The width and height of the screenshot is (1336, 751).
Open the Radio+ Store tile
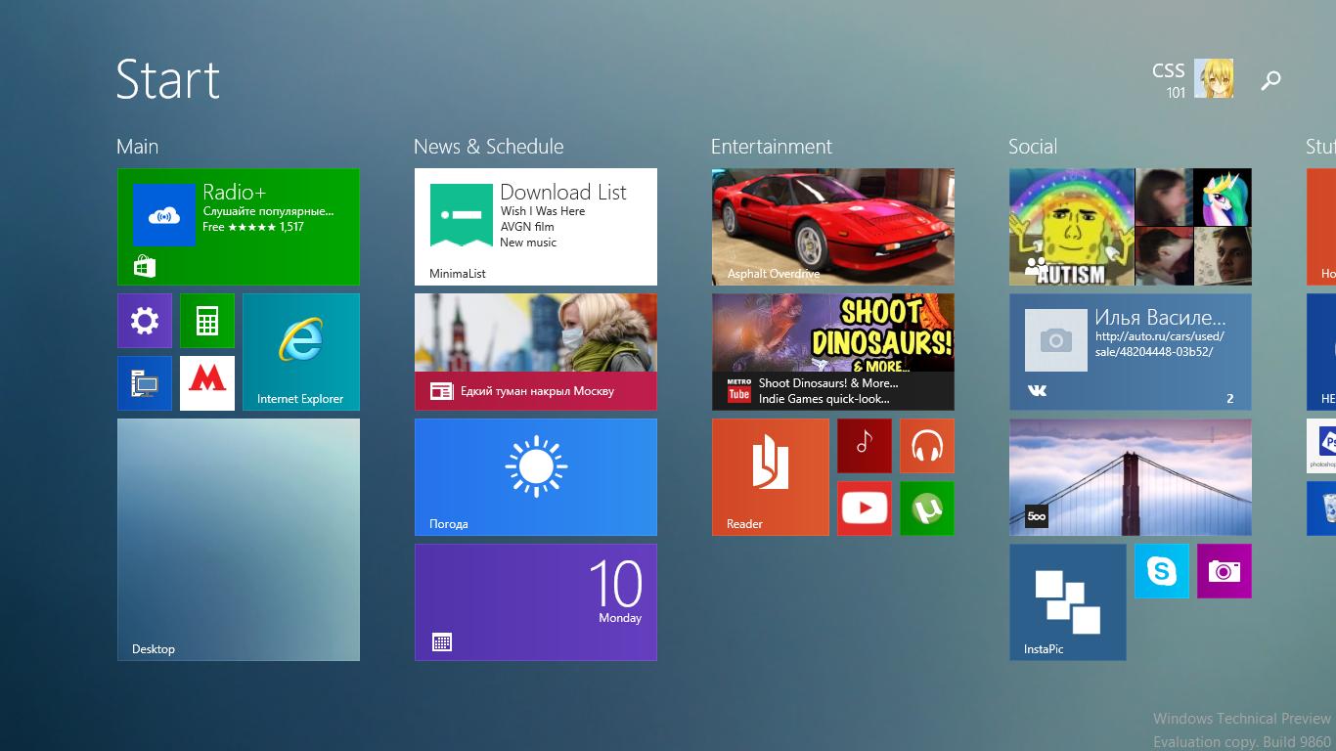tap(239, 227)
